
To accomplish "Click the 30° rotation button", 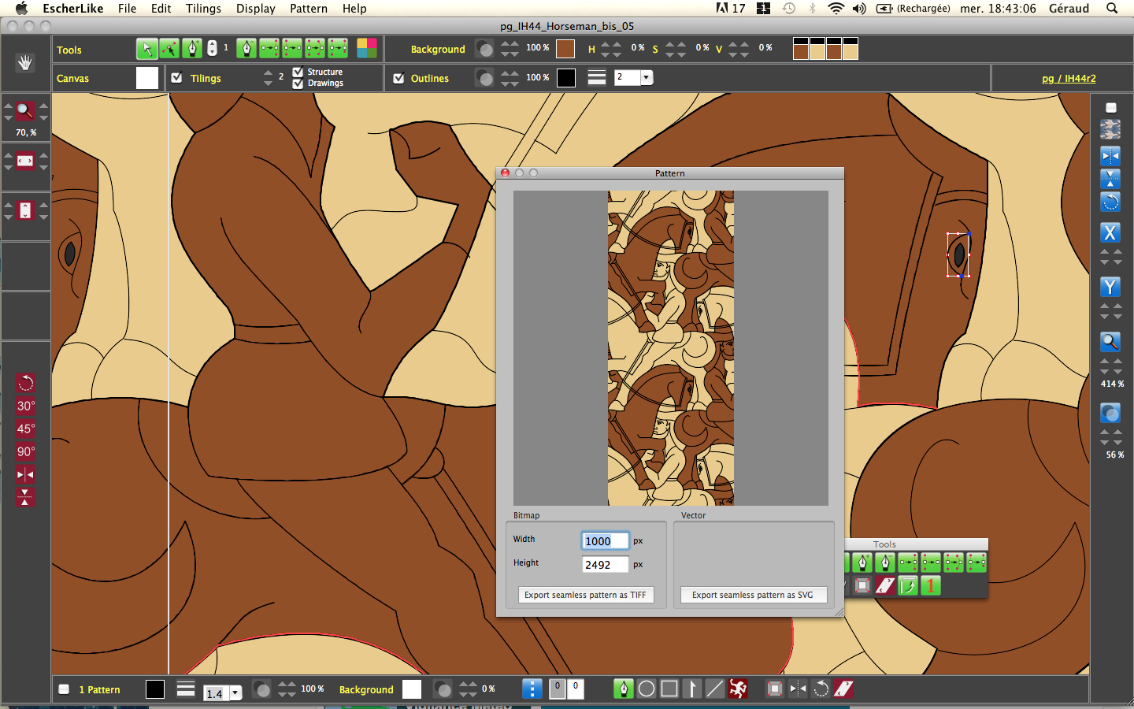I will click(x=25, y=406).
